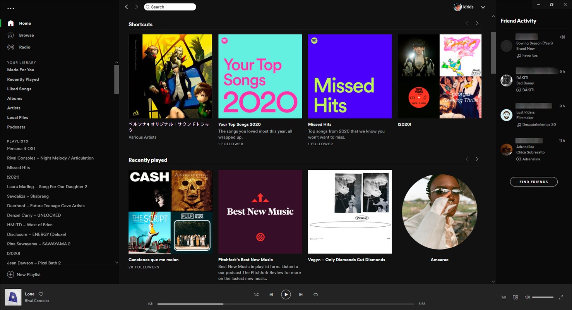Open the connect to device icon
This screenshot has height=310, width=572.
[x=515, y=297]
